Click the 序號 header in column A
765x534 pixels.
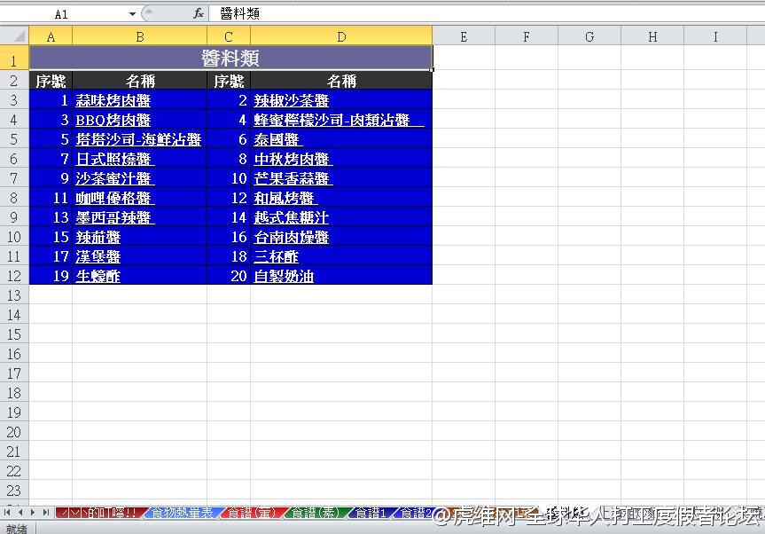(51, 81)
